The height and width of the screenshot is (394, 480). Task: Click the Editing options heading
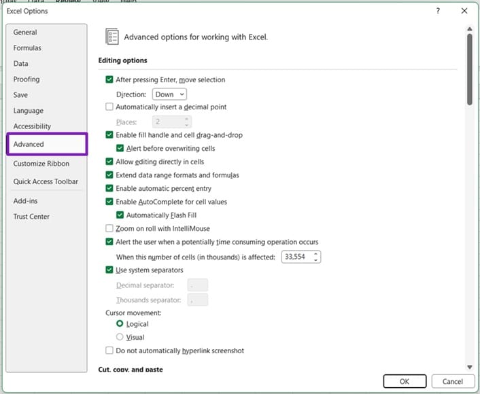coord(122,60)
